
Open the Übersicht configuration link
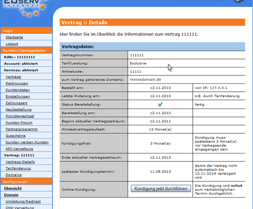coord(13,188)
